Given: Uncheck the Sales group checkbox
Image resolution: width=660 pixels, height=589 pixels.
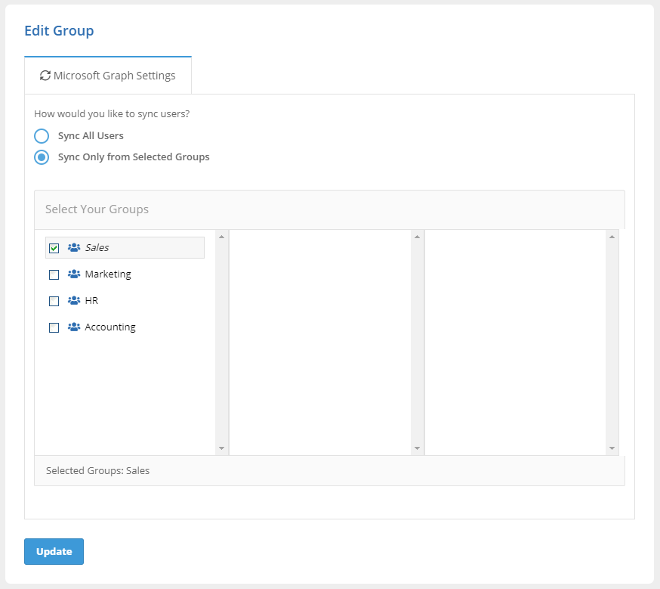Looking at the screenshot, I should pyautogui.click(x=54, y=248).
